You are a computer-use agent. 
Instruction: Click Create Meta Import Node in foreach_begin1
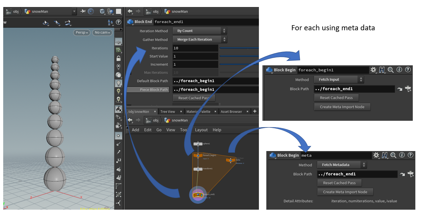pyautogui.click(x=342, y=107)
